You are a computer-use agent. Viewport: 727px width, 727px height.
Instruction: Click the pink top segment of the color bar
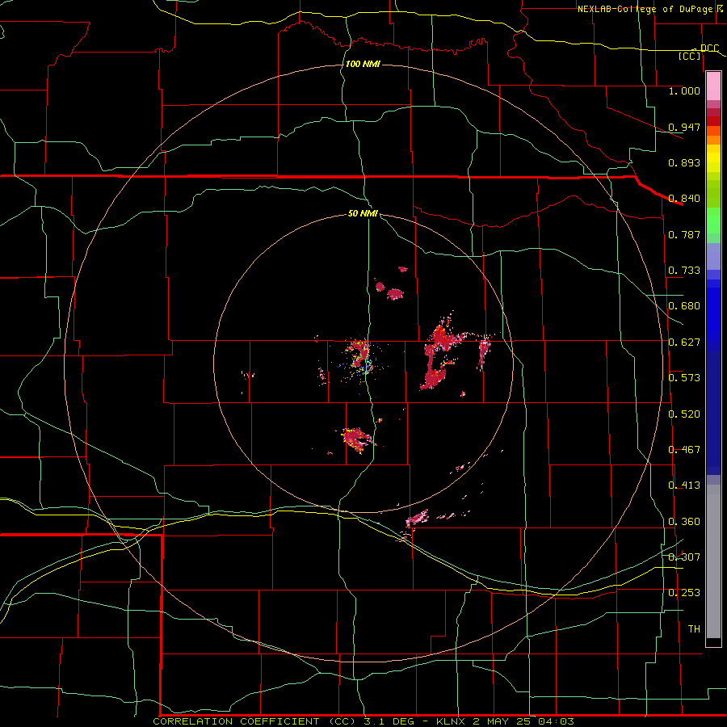(x=713, y=86)
